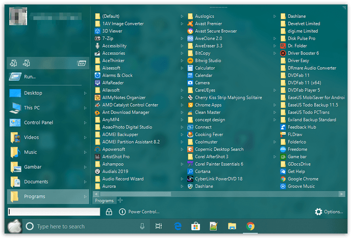352x238 pixels.
Task: Open CyberLink PowerDVD 18
Action: [218, 179]
